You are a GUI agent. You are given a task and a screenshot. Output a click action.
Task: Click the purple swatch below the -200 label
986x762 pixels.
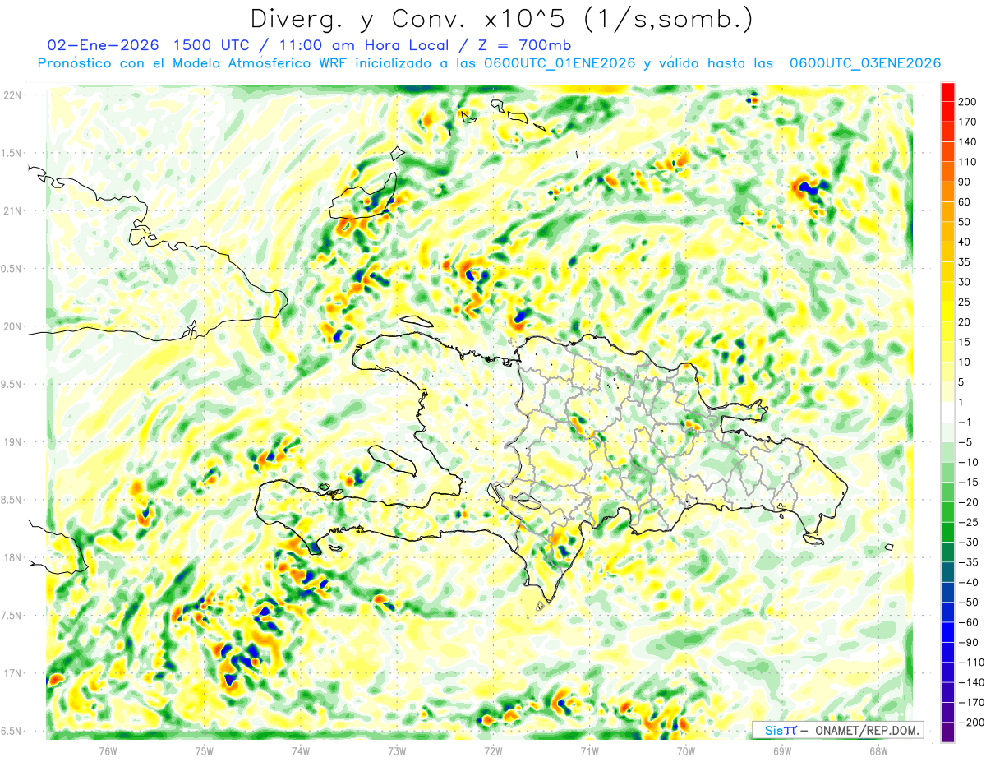pyautogui.click(x=947, y=732)
